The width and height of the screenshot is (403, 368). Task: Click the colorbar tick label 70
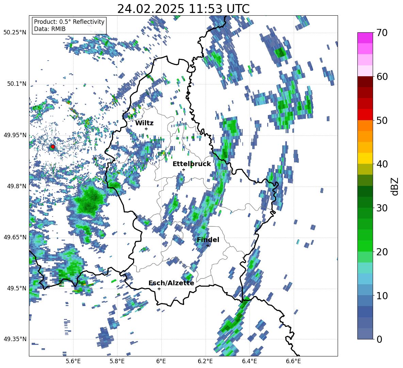tap(382, 33)
